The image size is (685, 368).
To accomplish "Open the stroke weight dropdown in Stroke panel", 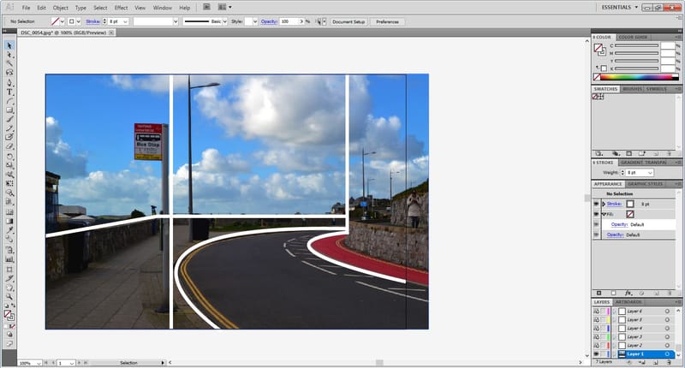I will coord(650,173).
